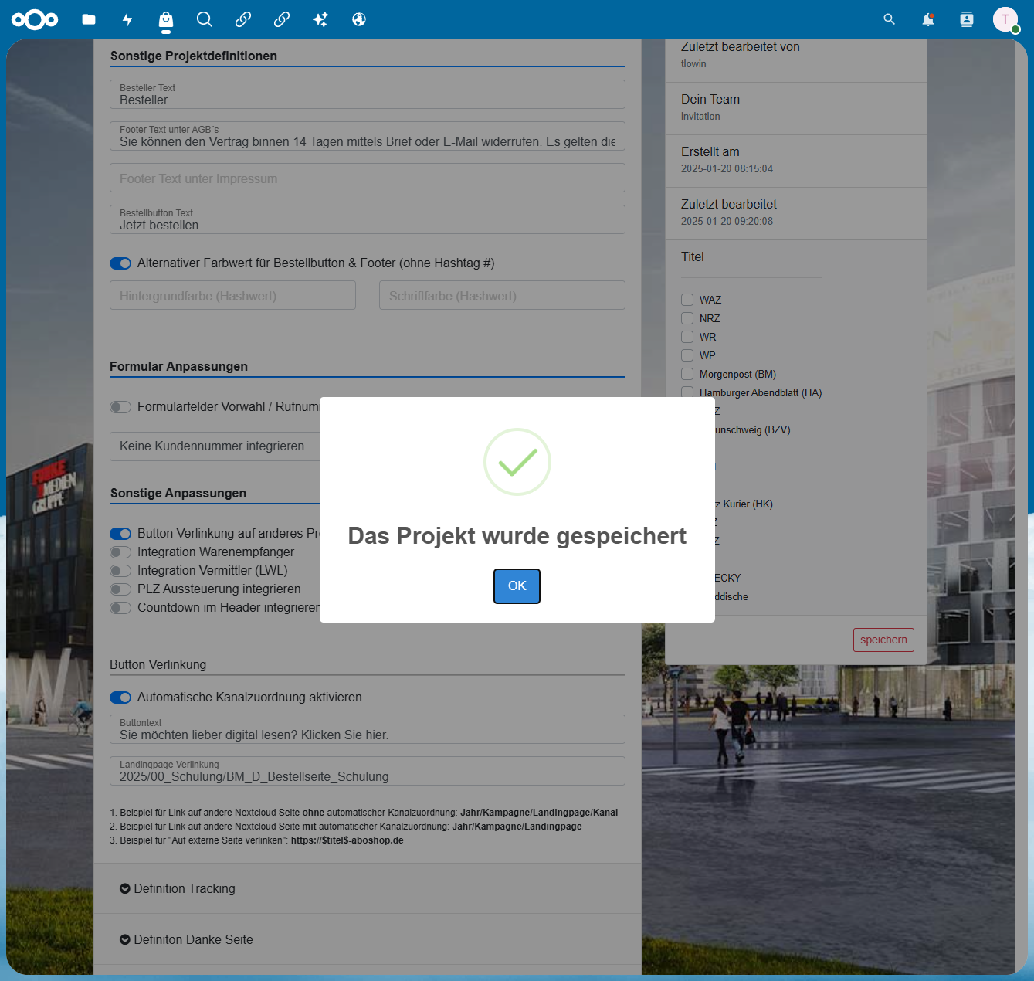This screenshot has height=981, width=1034.
Task: Click the large magnifier icon in the app menu
Action: coord(205,19)
